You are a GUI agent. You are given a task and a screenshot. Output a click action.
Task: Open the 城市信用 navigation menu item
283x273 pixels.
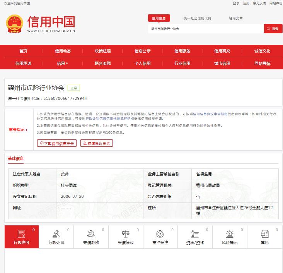222,63
